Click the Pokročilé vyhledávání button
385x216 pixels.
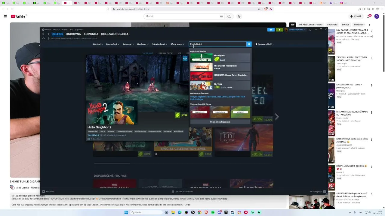(220, 122)
